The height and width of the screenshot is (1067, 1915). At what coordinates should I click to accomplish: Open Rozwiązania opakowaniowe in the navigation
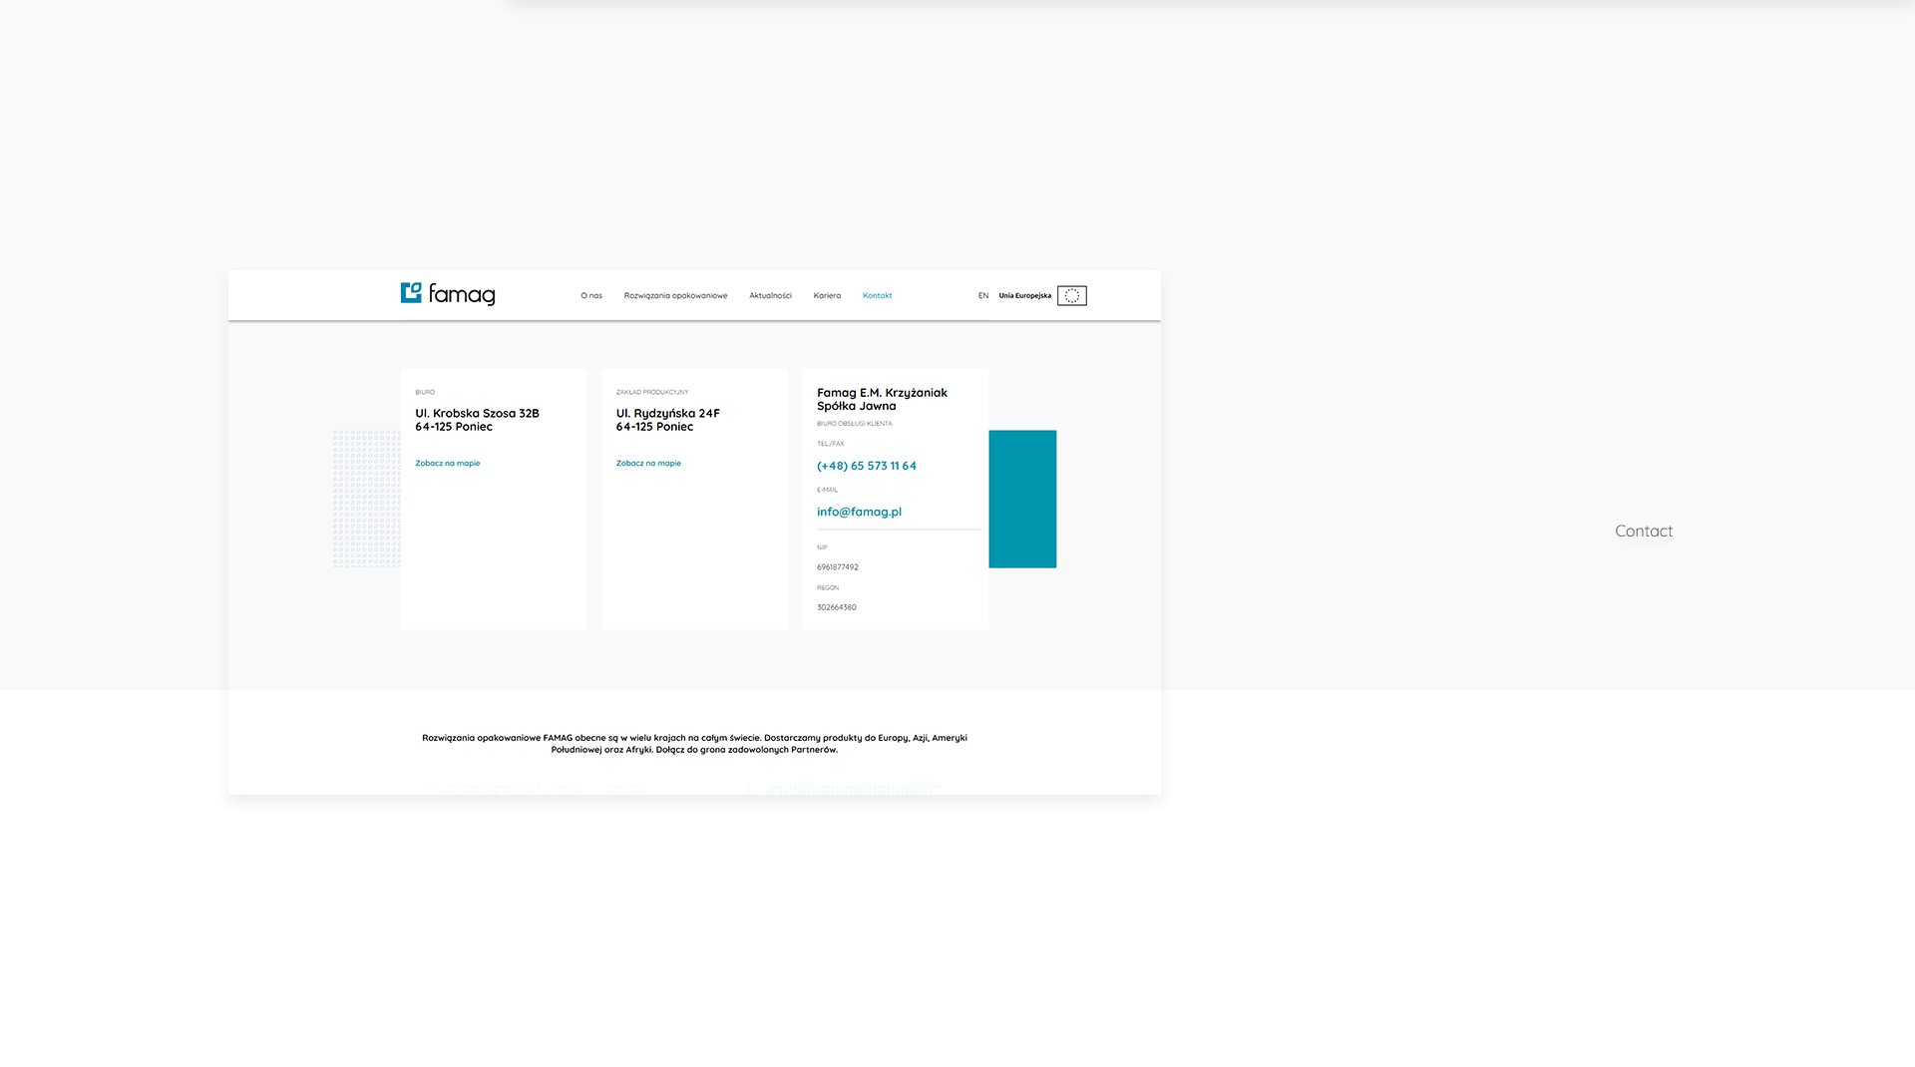click(675, 296)
